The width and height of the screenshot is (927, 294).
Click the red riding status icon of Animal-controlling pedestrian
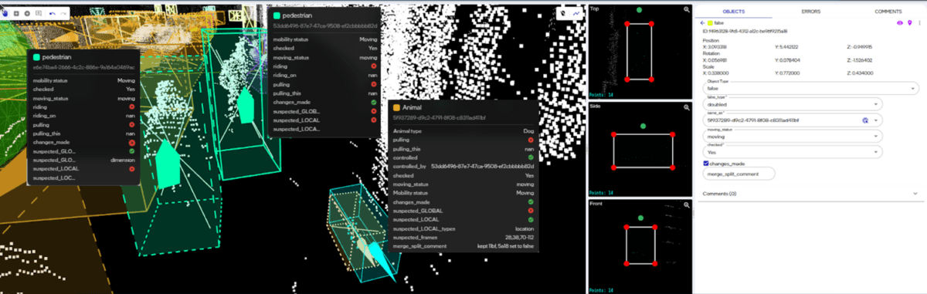373,66
